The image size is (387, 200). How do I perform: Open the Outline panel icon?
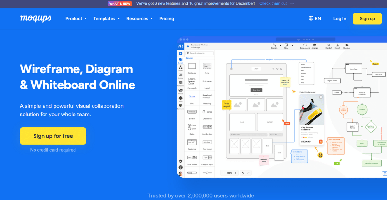(181, 75)
